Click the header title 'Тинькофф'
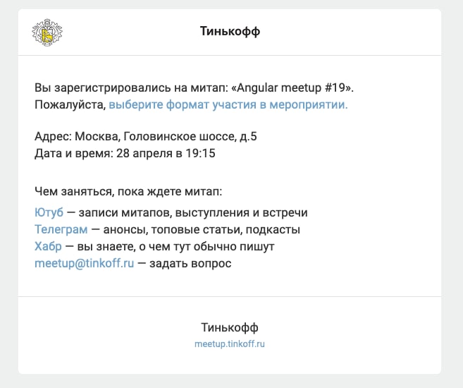Viewport: 463px width, 388px height. (x=230, y=32)
